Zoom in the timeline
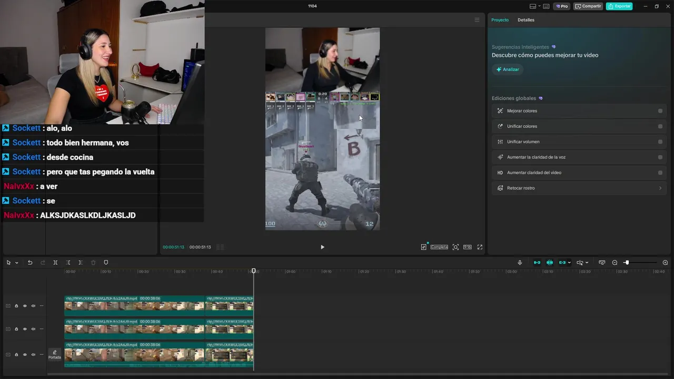The width and height of the screenshot is (674, 379). pyautogui.click(x=665, y=263)
